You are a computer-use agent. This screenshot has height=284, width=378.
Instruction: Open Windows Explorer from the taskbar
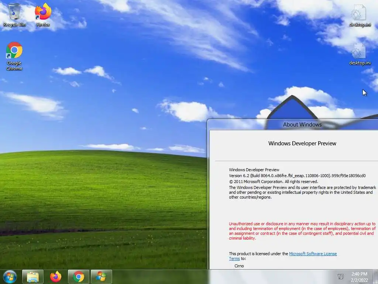point(33,277)
